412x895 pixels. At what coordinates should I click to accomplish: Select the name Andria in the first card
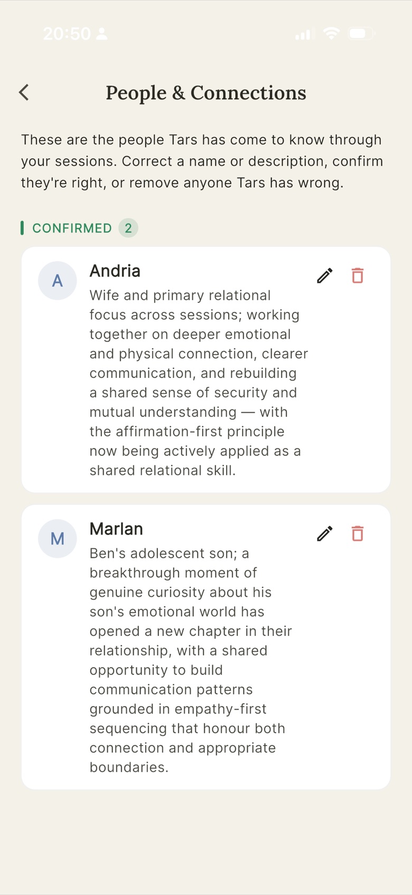(115, 271)
